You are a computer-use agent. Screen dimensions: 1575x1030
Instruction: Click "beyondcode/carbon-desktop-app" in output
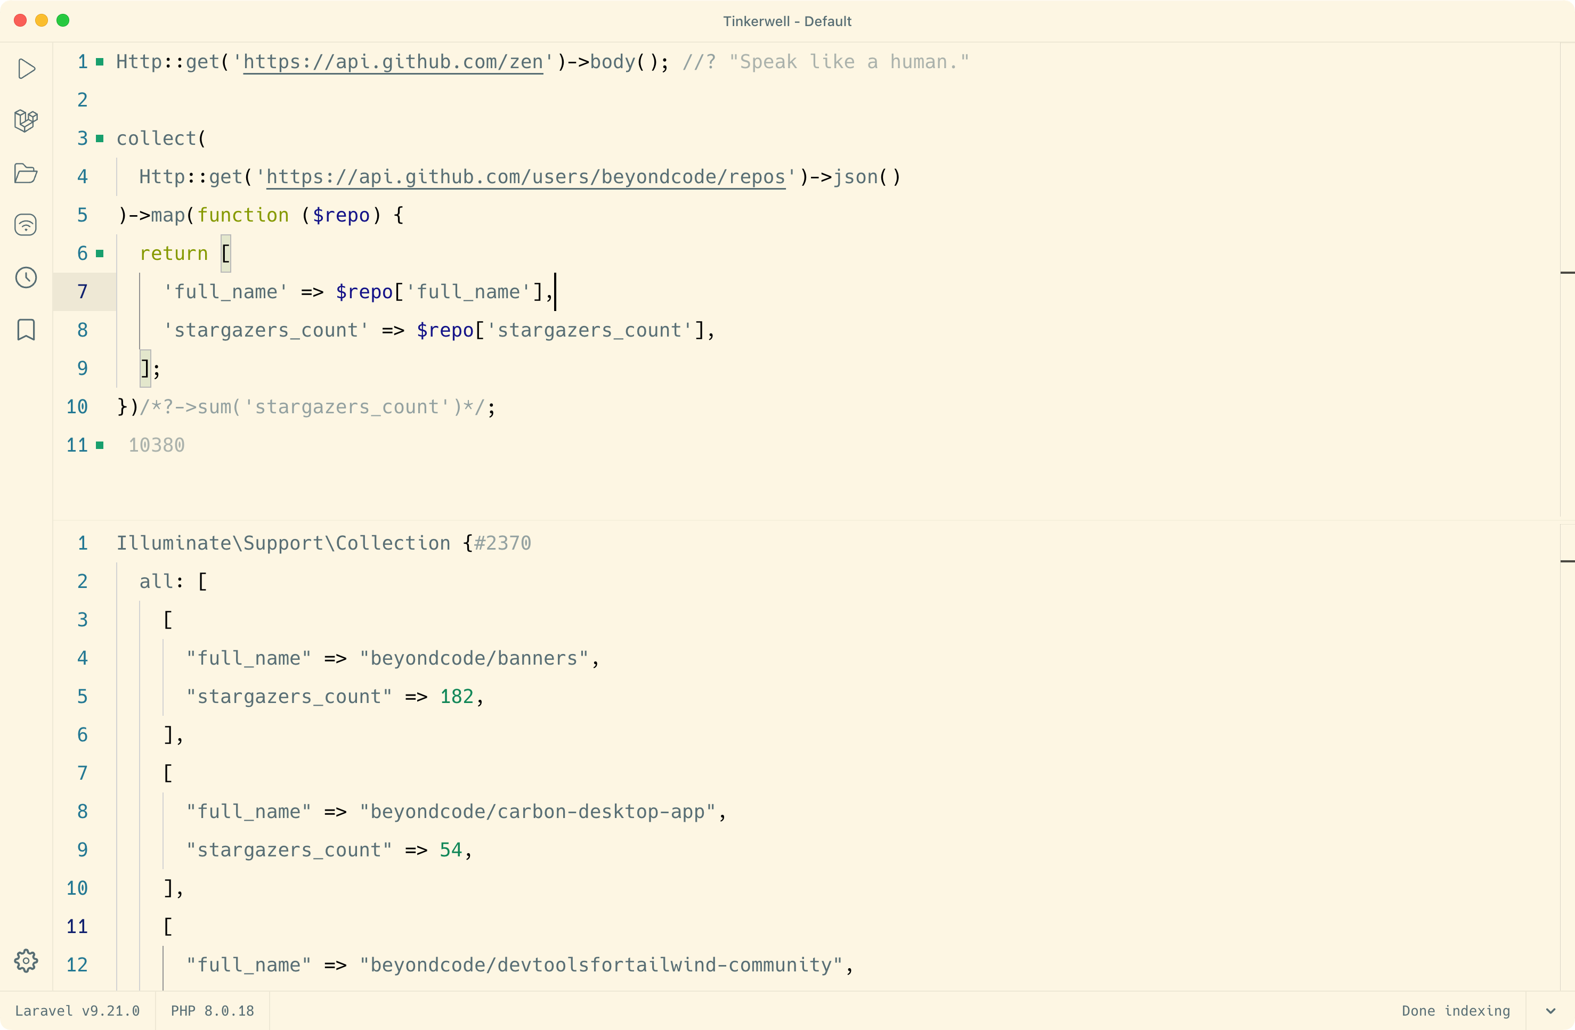click(x=538, y=812)
